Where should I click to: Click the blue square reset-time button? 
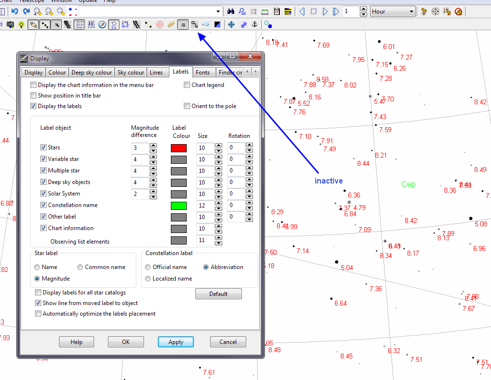(313, 12)
